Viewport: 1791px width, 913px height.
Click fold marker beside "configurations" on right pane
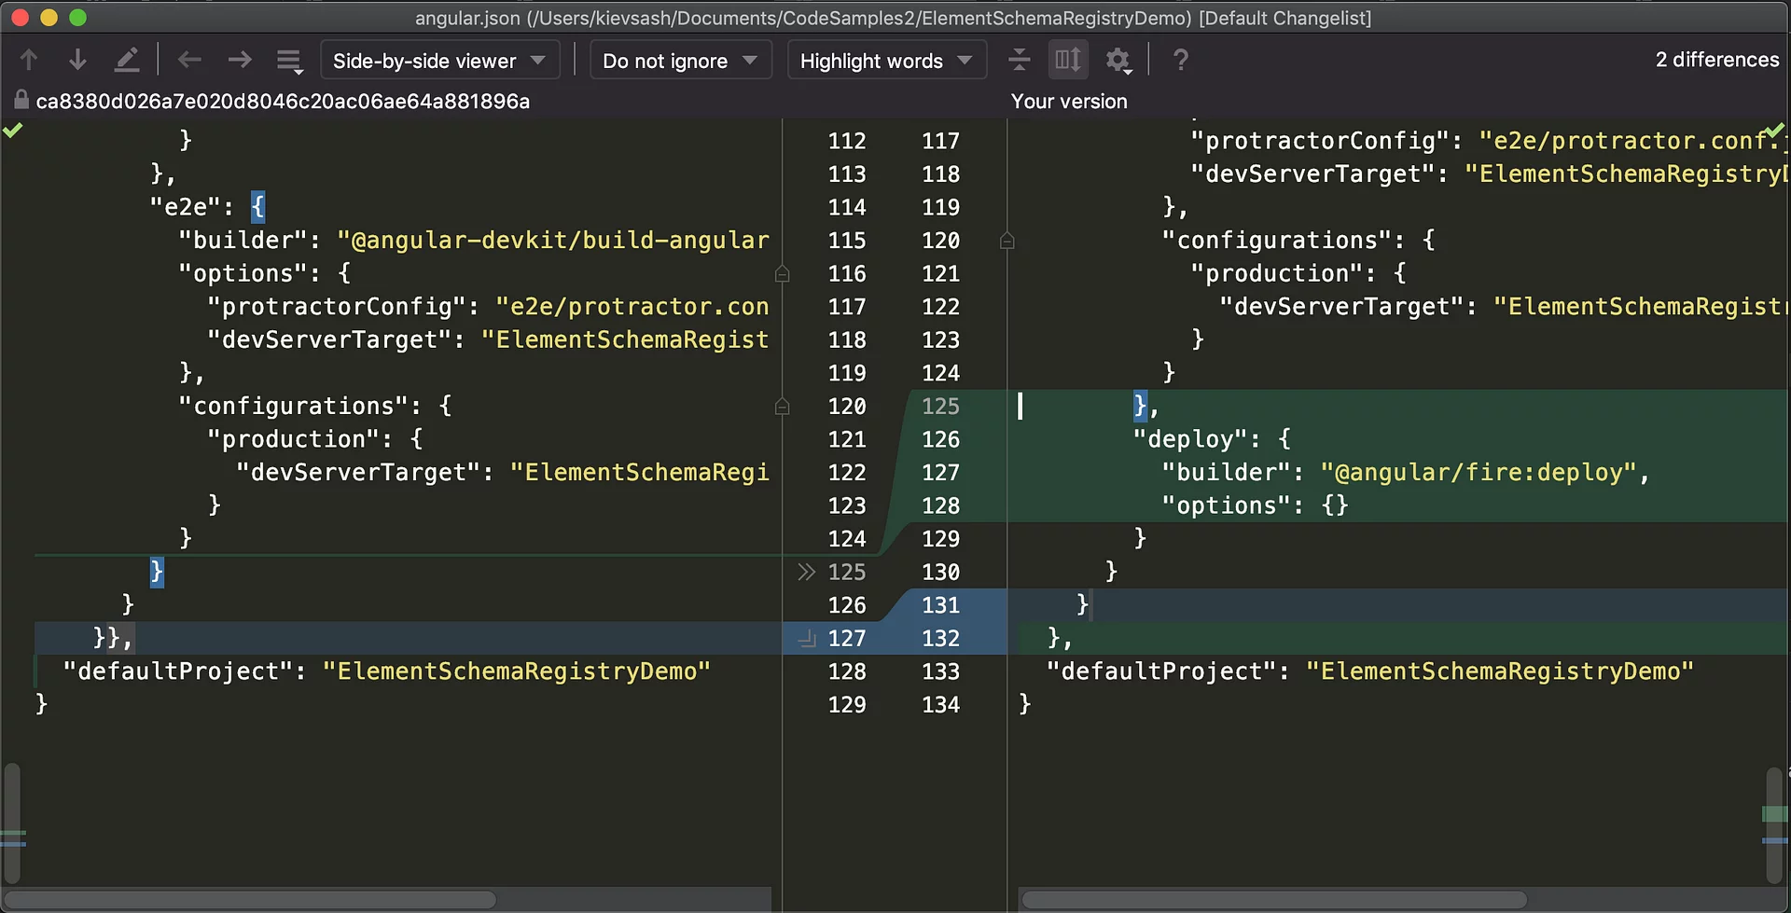1007,241
